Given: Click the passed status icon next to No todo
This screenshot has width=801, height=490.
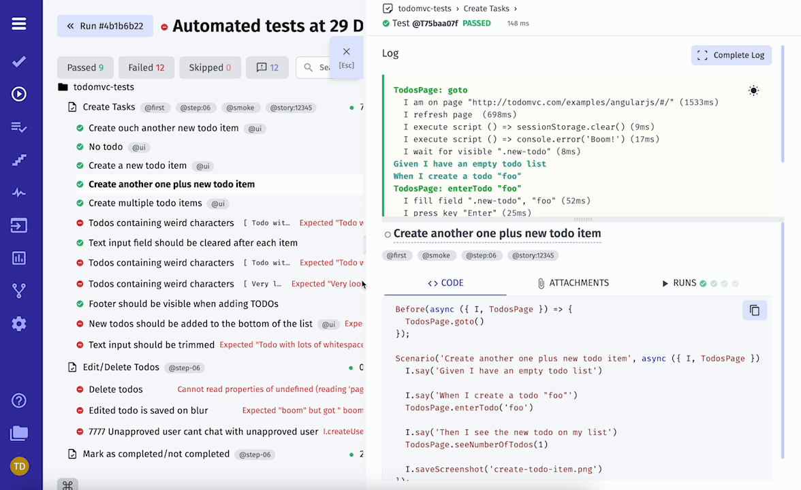Looking at the screenshot, I should pyautogui.click(x=80, y=147).
